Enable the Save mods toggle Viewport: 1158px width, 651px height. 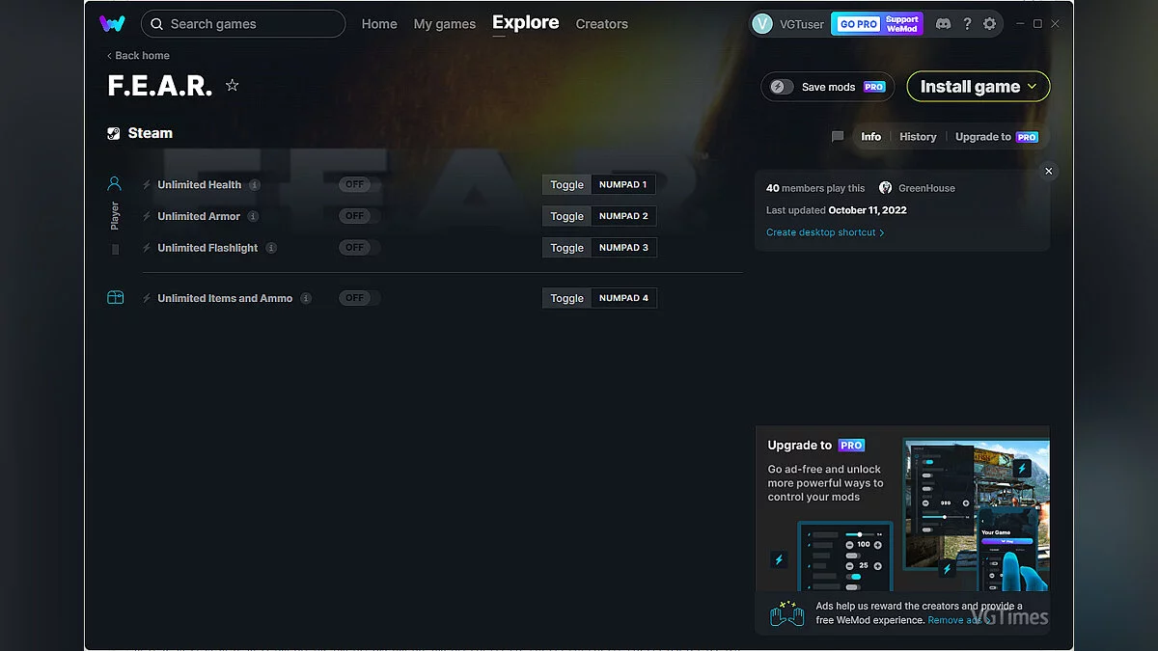tap(782, 87)
